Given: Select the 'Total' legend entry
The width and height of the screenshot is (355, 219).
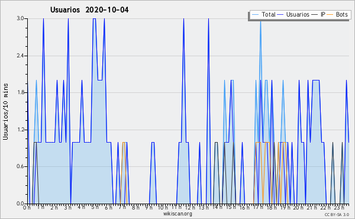Looking at the screenshot, I should [x=269, y=14].
